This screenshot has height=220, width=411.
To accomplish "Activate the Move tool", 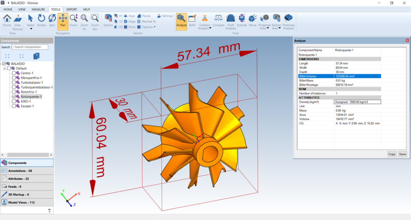I will point(252,20).
